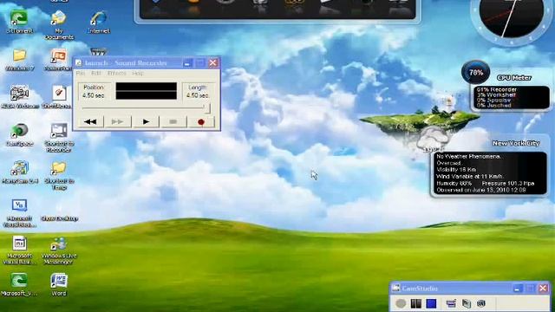This screenshot has width=555, height=312.
Task: Click the Position 4.50 sec readout
Action: pos(94,91)
